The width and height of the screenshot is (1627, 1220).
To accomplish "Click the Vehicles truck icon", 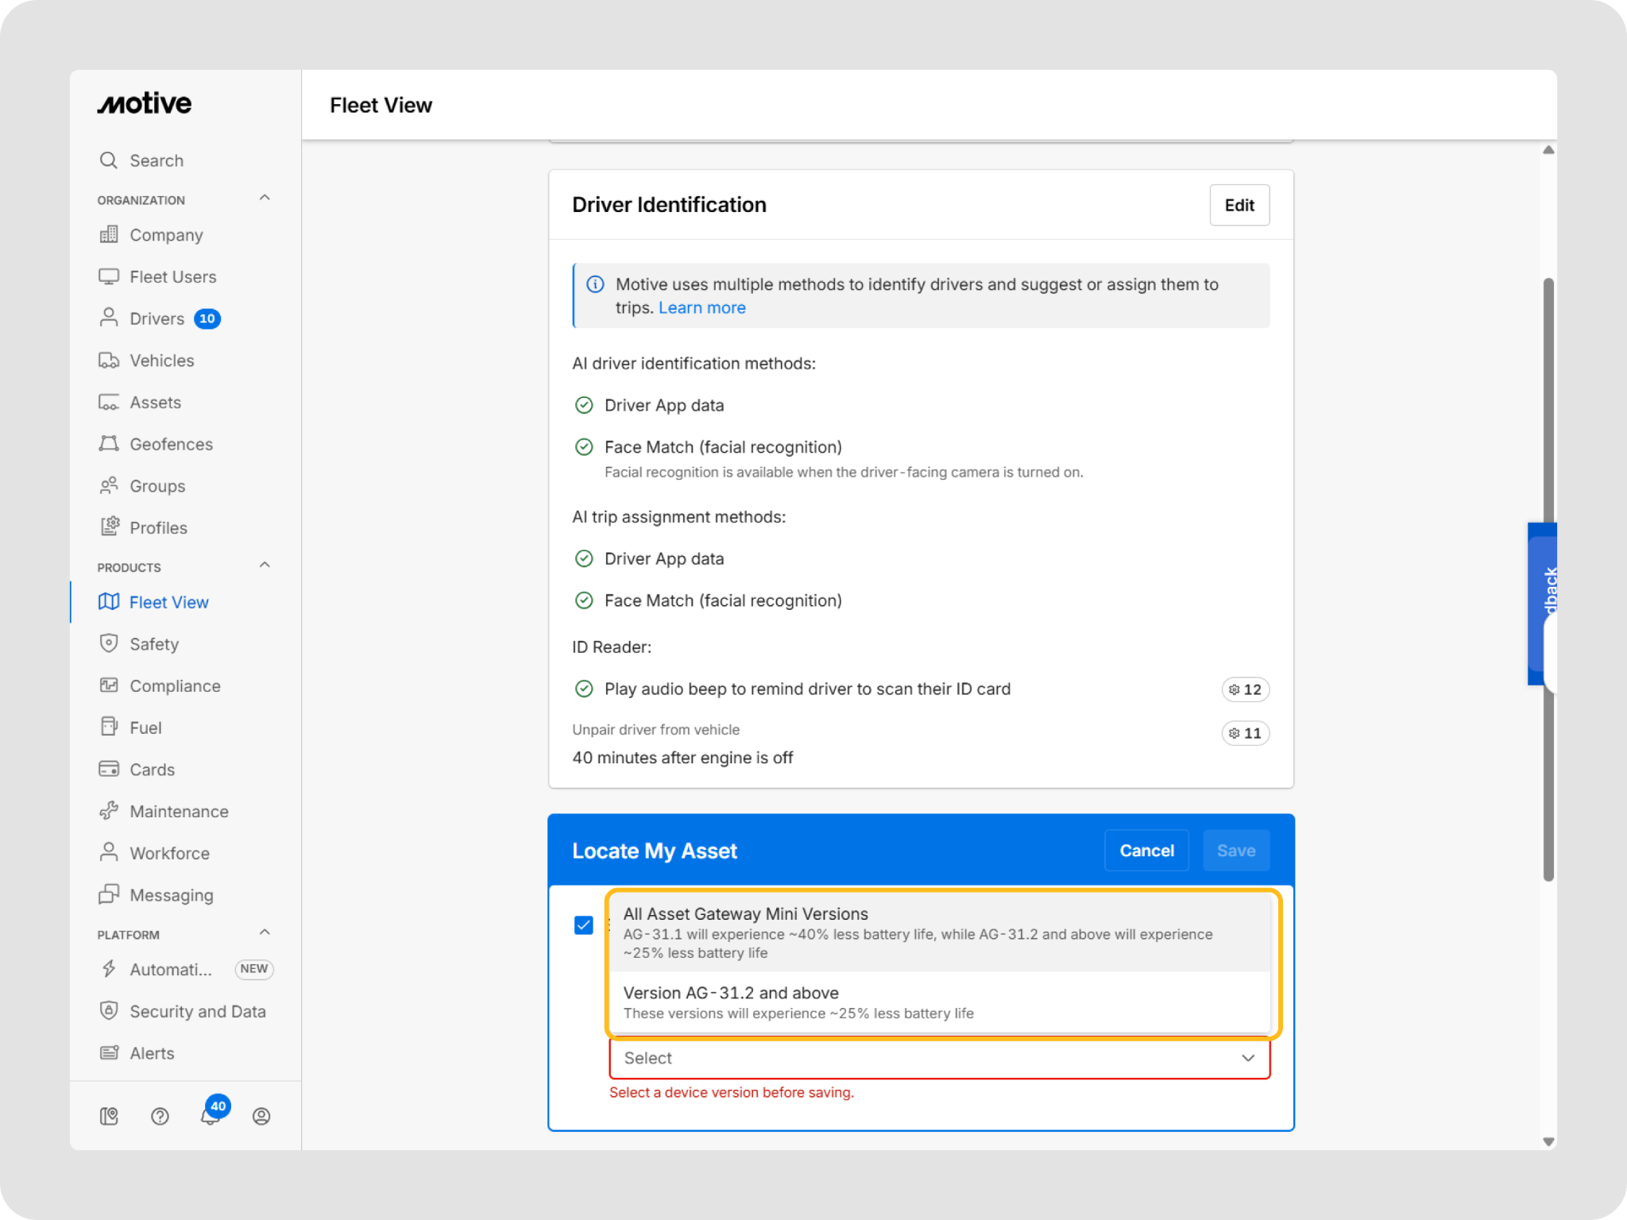I will [109, 361].
